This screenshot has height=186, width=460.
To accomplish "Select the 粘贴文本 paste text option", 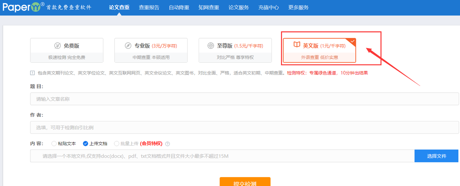I will [54, 144].
